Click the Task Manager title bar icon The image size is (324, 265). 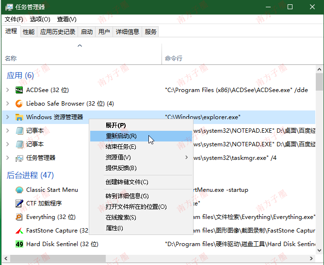pos(9,7)
